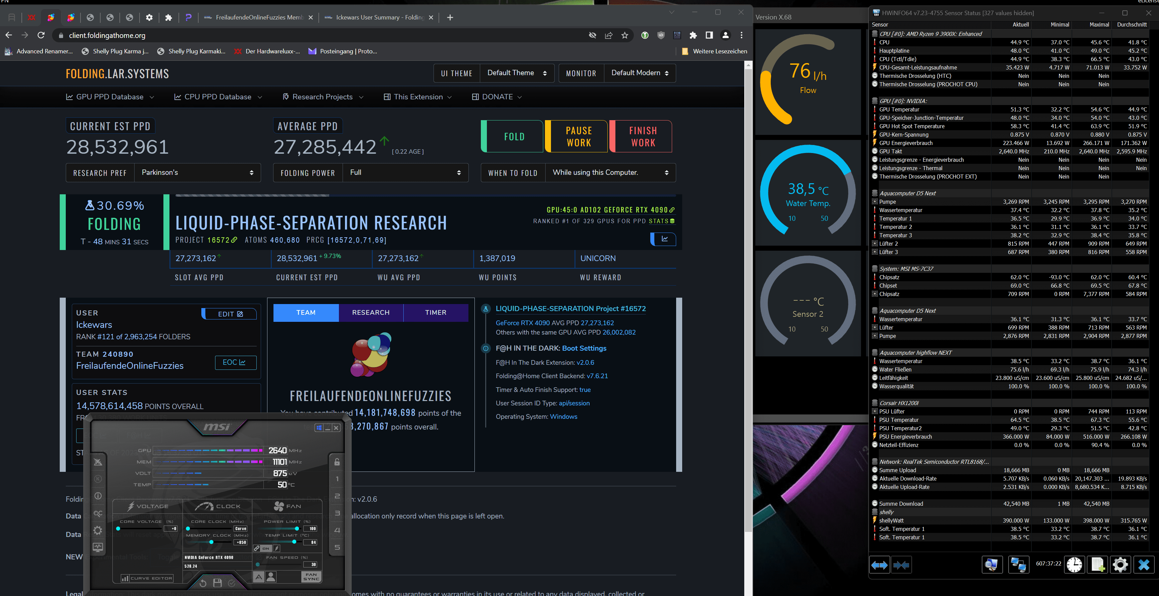Click the FINISH WORK button
Image resolution: width=1159 pixels, height=596 pixels.
[x=641, y=136]
